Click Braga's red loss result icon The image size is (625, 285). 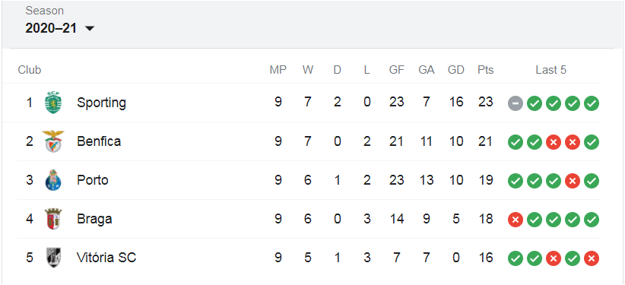[516, 220]
